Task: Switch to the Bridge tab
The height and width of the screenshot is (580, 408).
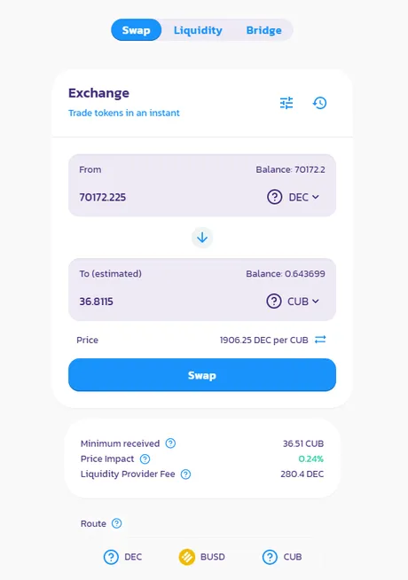Action: [x=264, y=30]
